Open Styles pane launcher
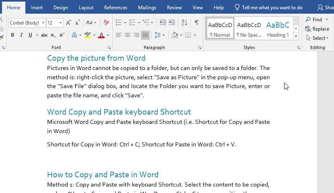The image size is (334, 193). tap(299, 48)
